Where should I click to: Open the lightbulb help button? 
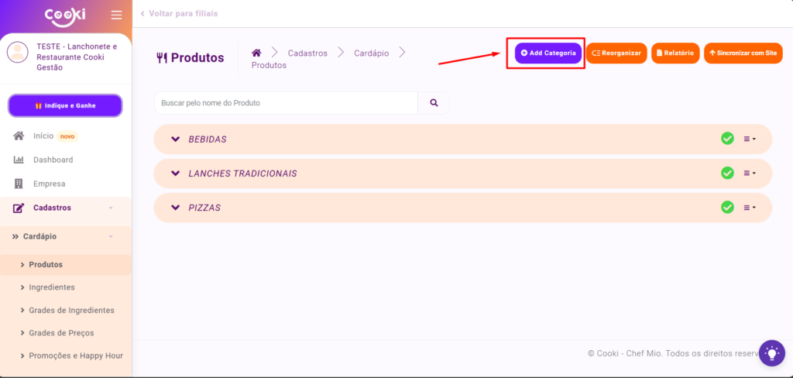(771, 353)
